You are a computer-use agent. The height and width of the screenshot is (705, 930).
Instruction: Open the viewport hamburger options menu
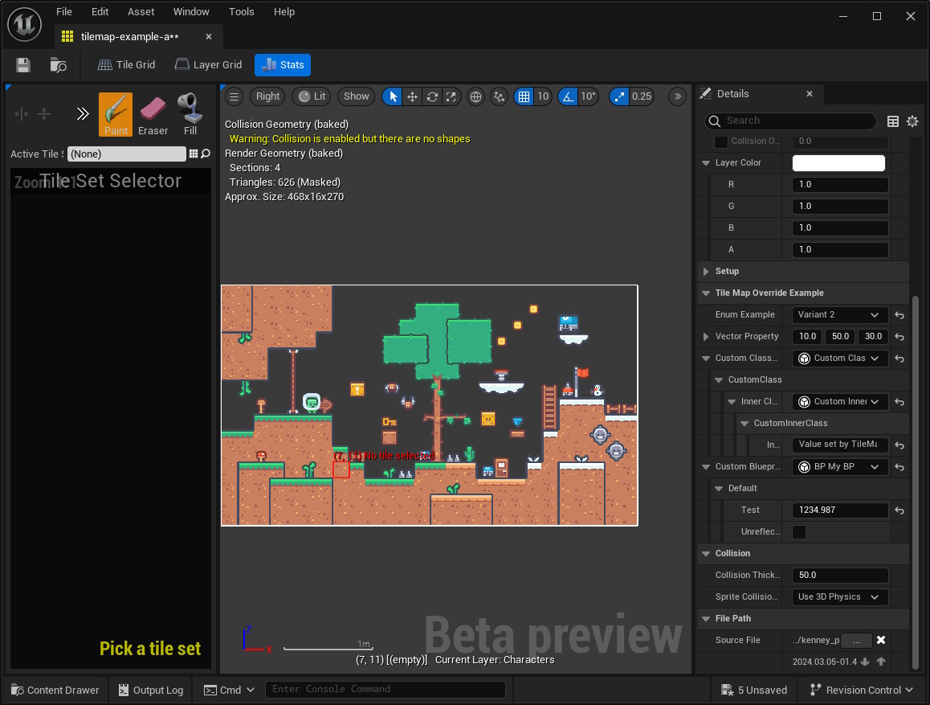click(235, 96)
